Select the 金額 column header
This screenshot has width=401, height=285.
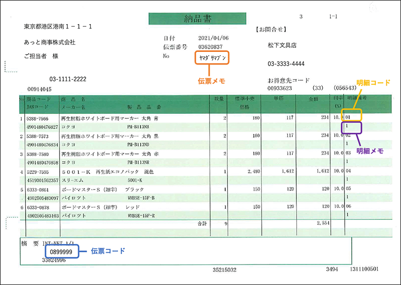click(x=314, y=99)
